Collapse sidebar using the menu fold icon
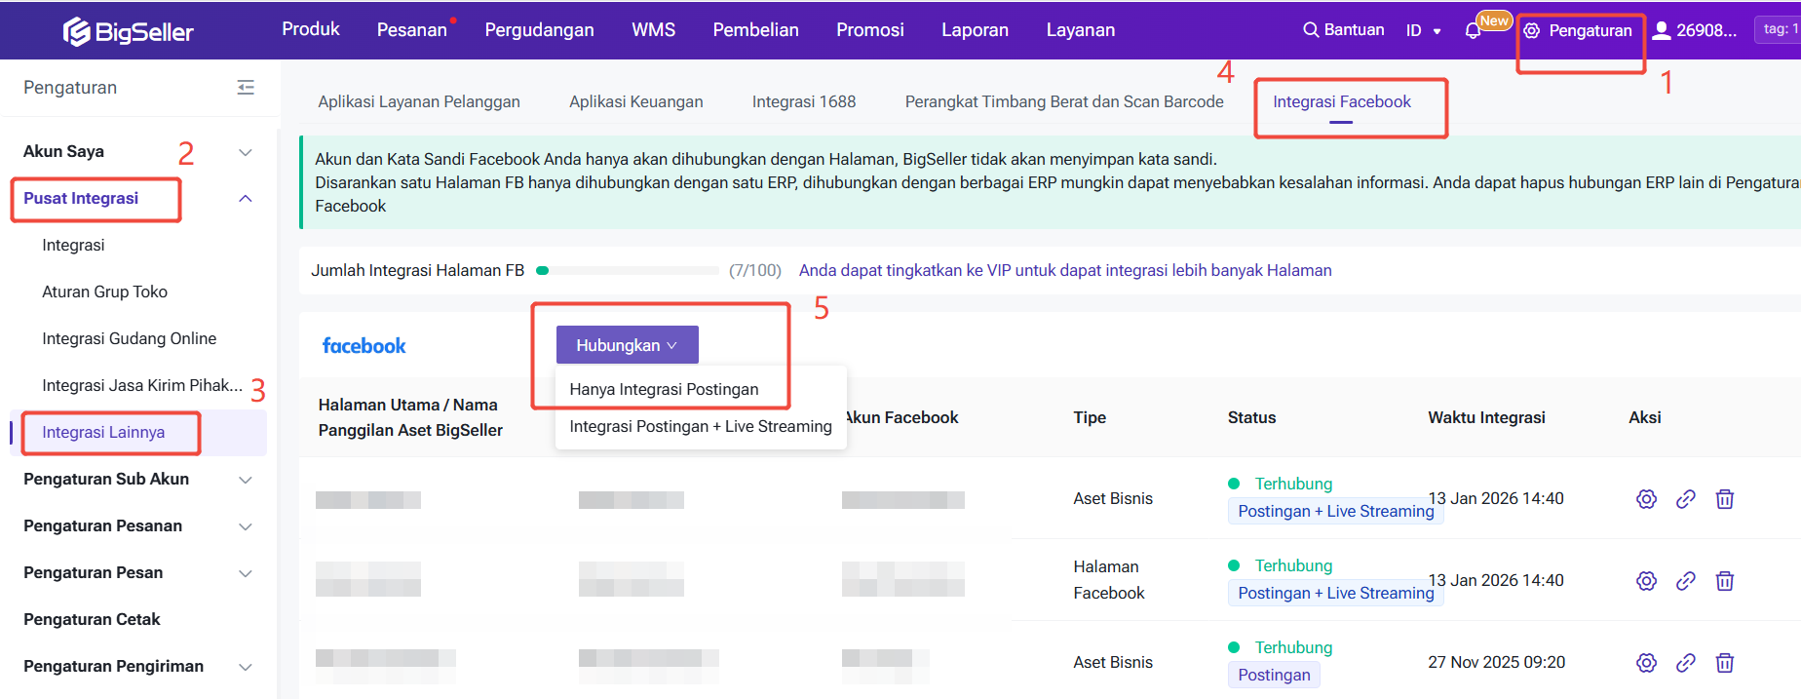 click(246, 88)
